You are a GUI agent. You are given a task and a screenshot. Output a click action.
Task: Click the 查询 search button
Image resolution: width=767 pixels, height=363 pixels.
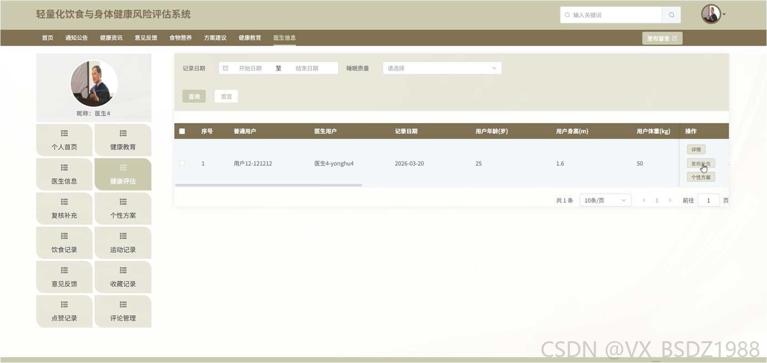(194, 96)
